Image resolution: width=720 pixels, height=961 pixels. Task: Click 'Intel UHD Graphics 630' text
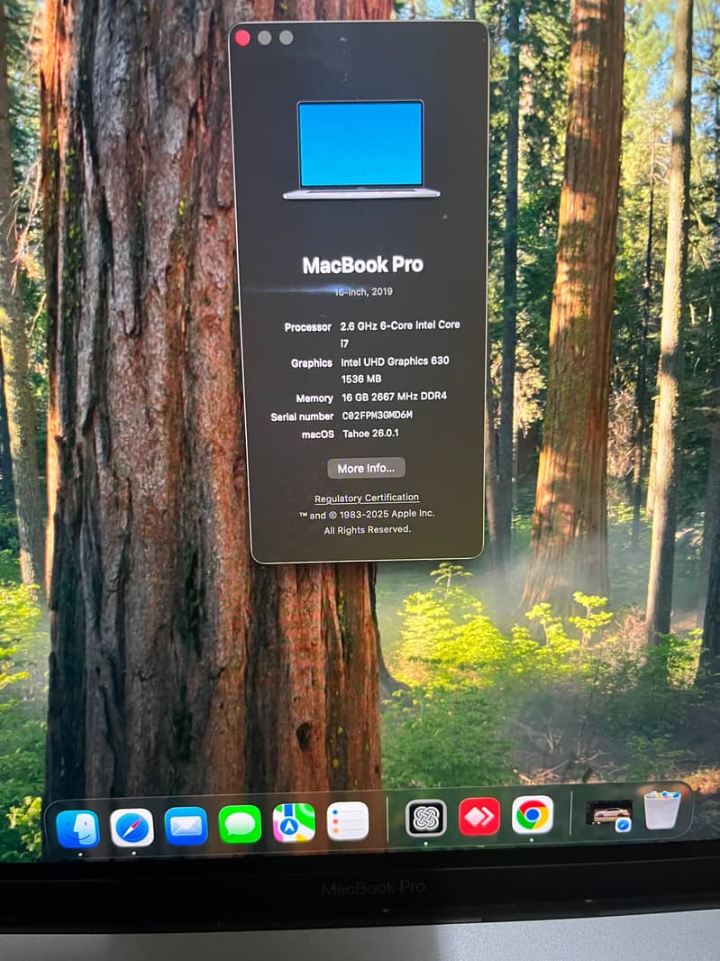point(395,361)
